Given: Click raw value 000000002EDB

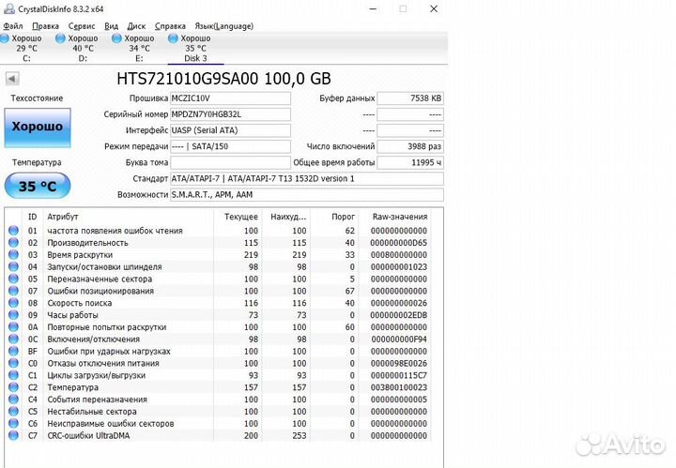Looking at the screenshot, I should pos(399,315).
